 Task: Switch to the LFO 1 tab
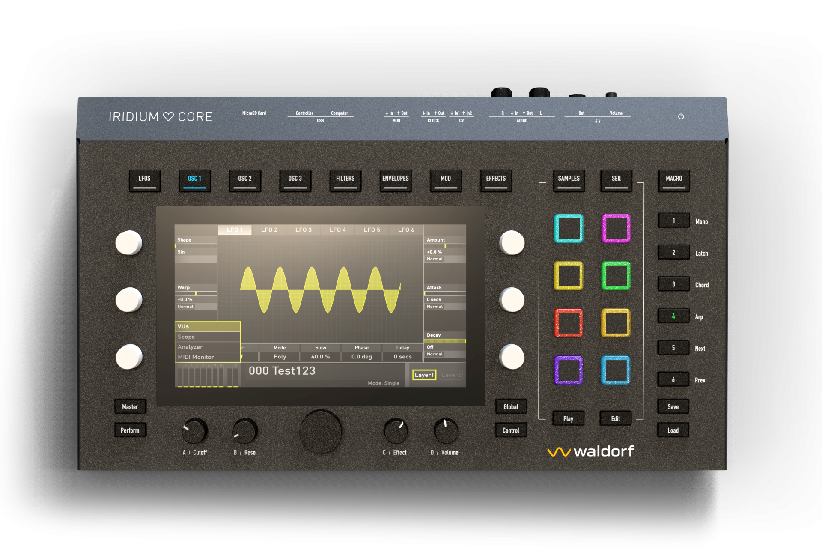click(235, 230)
